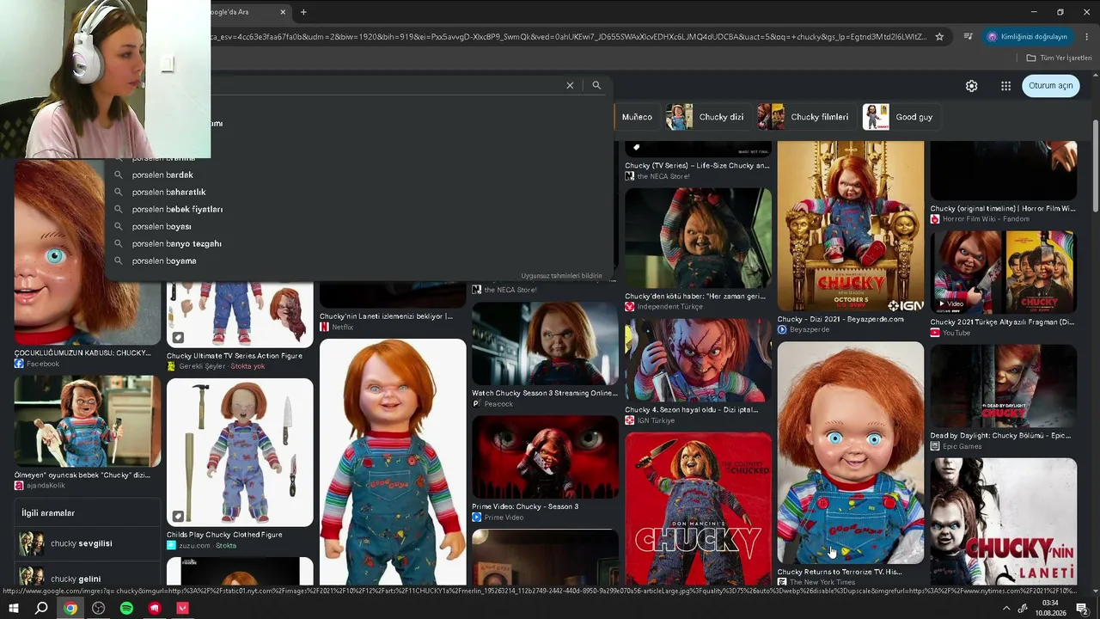
Task: Click the IGN Türkiye source label
Action: [656, 420]
